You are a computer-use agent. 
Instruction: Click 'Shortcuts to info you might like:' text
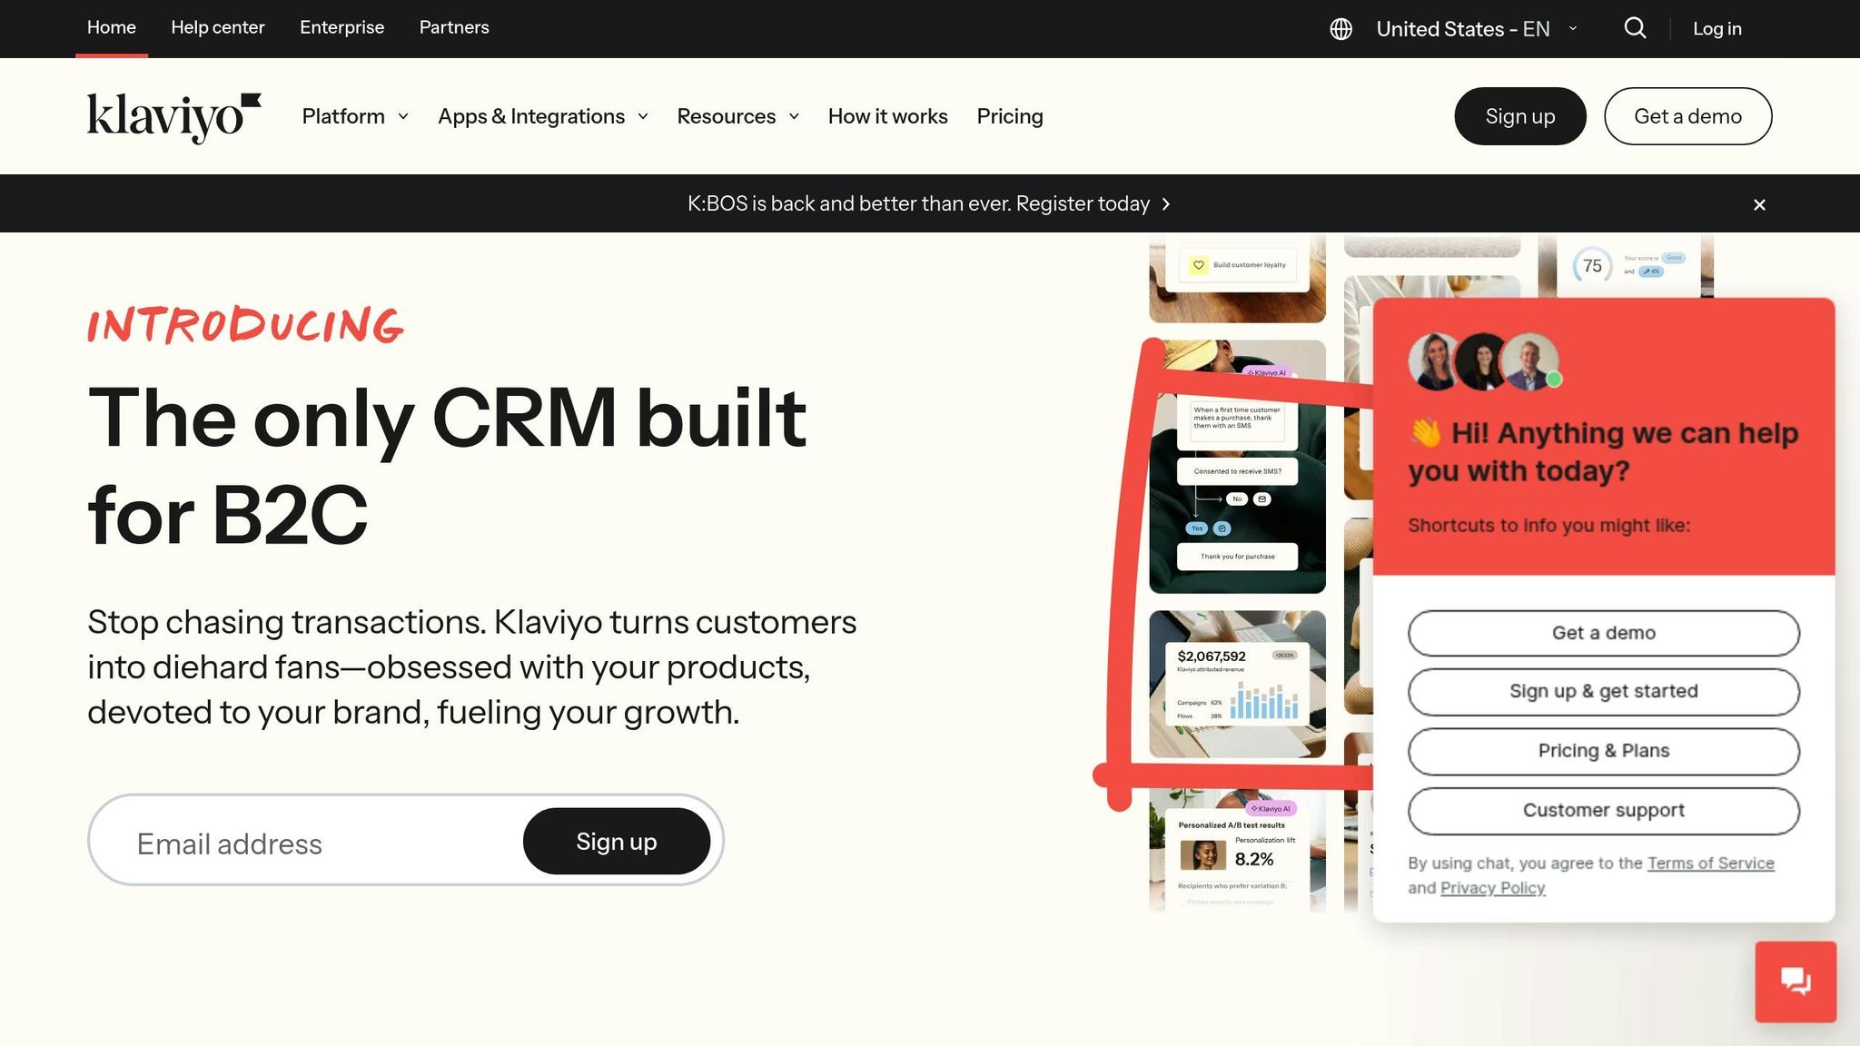1548,526
